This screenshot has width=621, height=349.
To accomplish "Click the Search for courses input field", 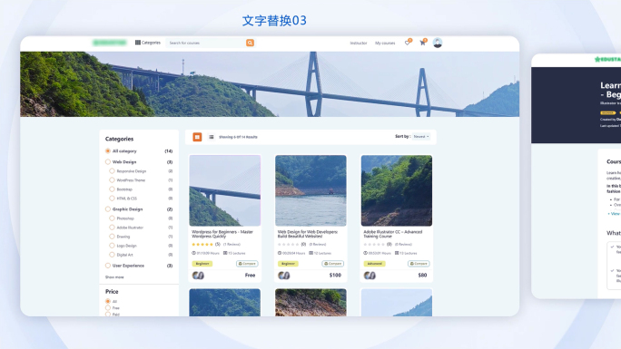I will click(205, 43).
